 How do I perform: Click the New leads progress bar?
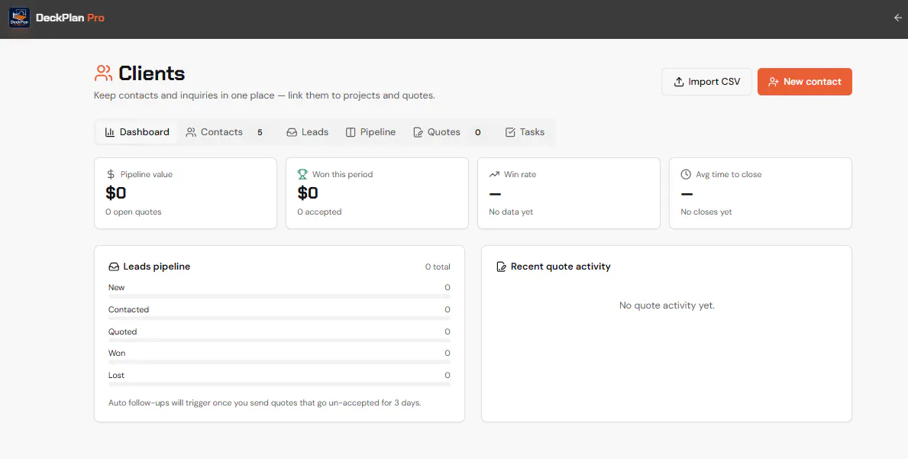279,296
